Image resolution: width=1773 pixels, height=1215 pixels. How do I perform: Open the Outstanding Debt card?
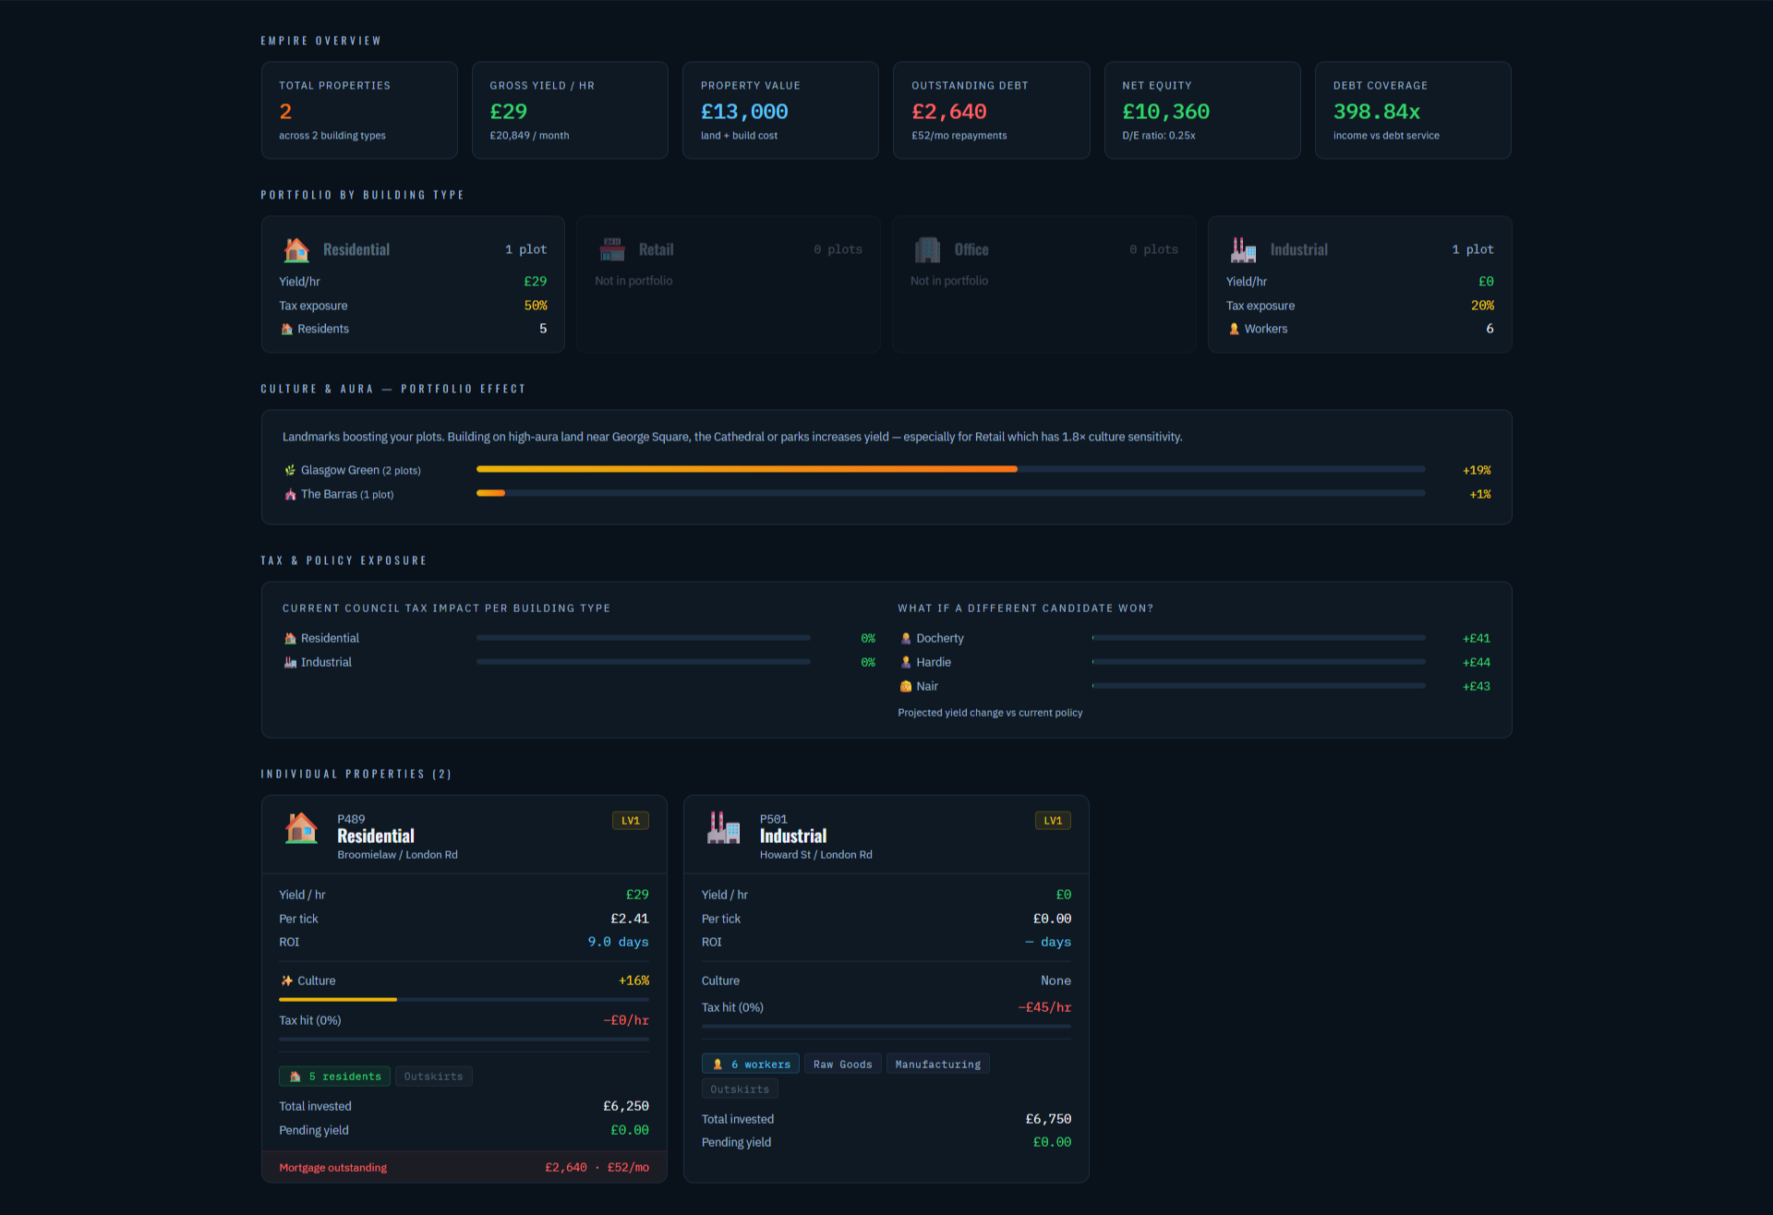coord(992,111)
